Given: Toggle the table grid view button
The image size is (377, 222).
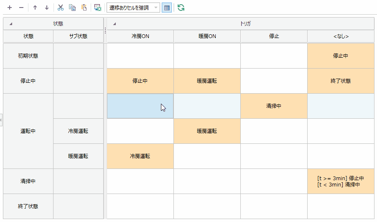Looking at the screenshot, I should (167, 8).
